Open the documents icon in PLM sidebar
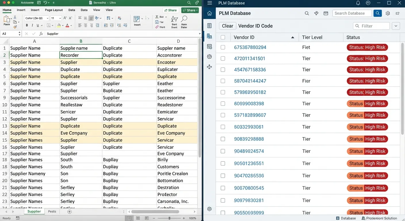Image resolution: width=405 pixels, height=221 pixels. pyautogui.click(x=209, y=26)
